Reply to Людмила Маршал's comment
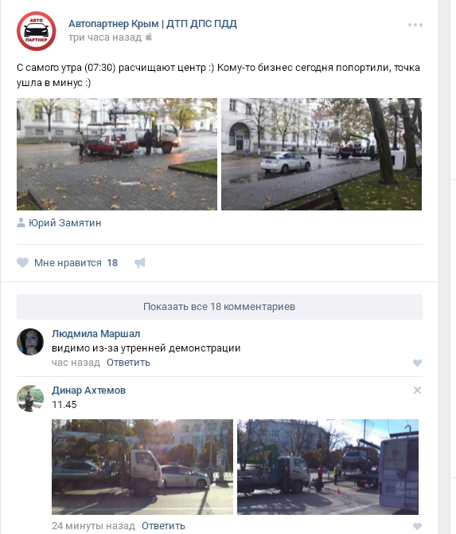 [128, 363]
